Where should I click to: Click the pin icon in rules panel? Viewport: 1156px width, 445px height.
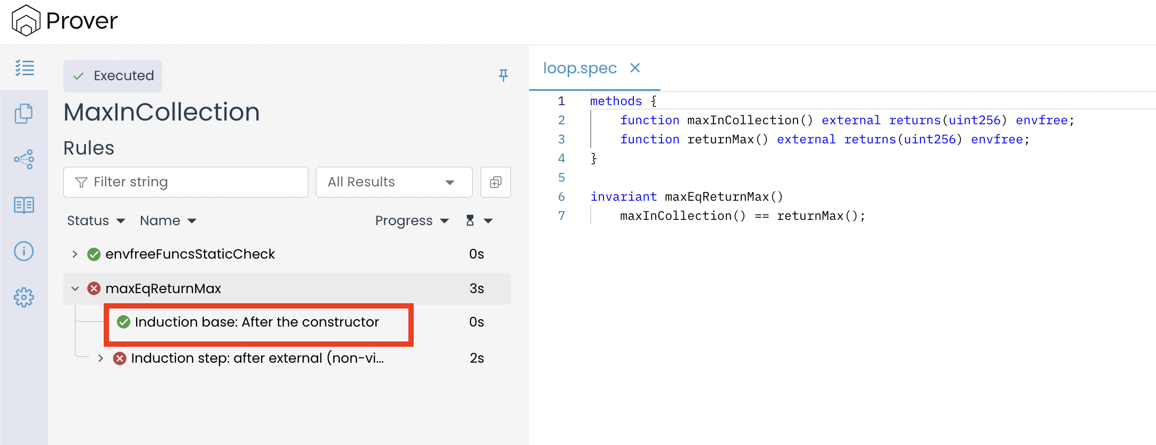point(503,75)
